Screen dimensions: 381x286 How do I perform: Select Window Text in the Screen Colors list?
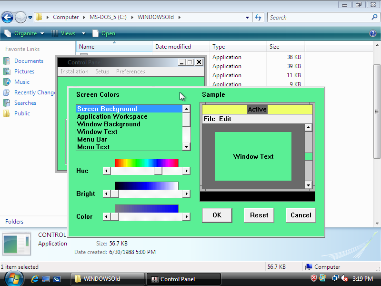click(x=97, y=132)
